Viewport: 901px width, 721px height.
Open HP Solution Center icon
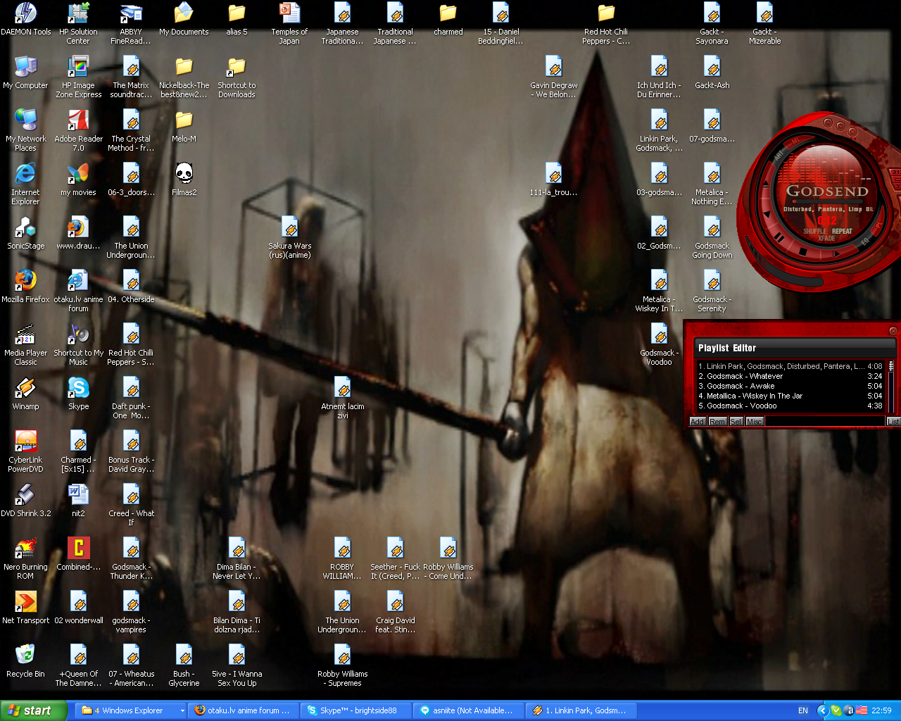point(78,24)
